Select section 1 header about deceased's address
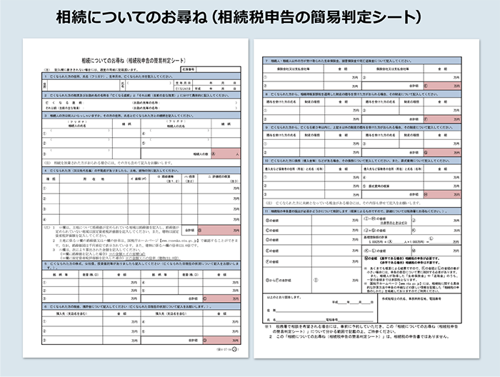The width and height of the screenshot is (500, 377). click(141, 76)
